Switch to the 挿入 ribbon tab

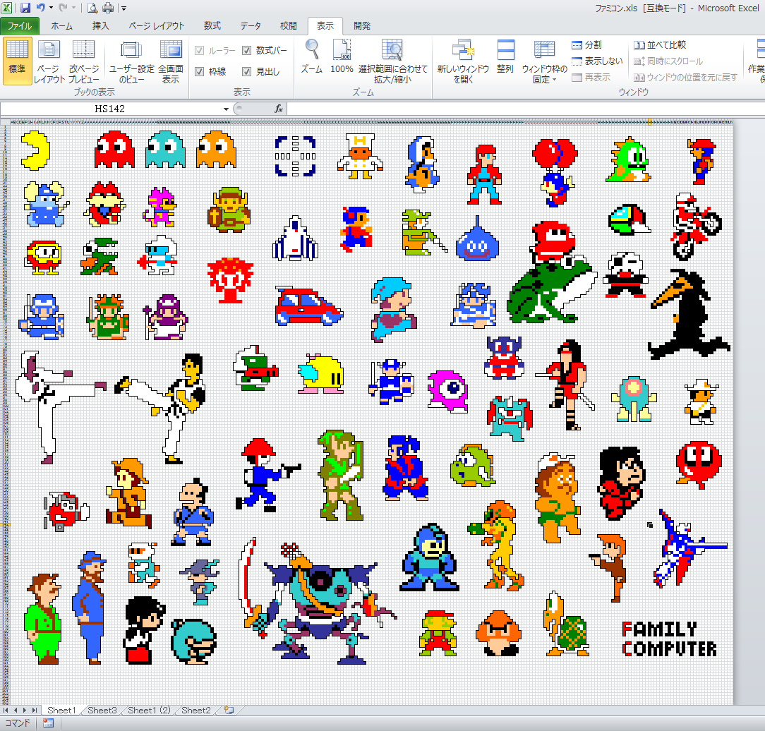100,26
